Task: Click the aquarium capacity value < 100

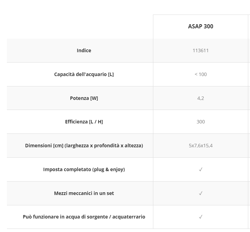Action: (201, 74)
